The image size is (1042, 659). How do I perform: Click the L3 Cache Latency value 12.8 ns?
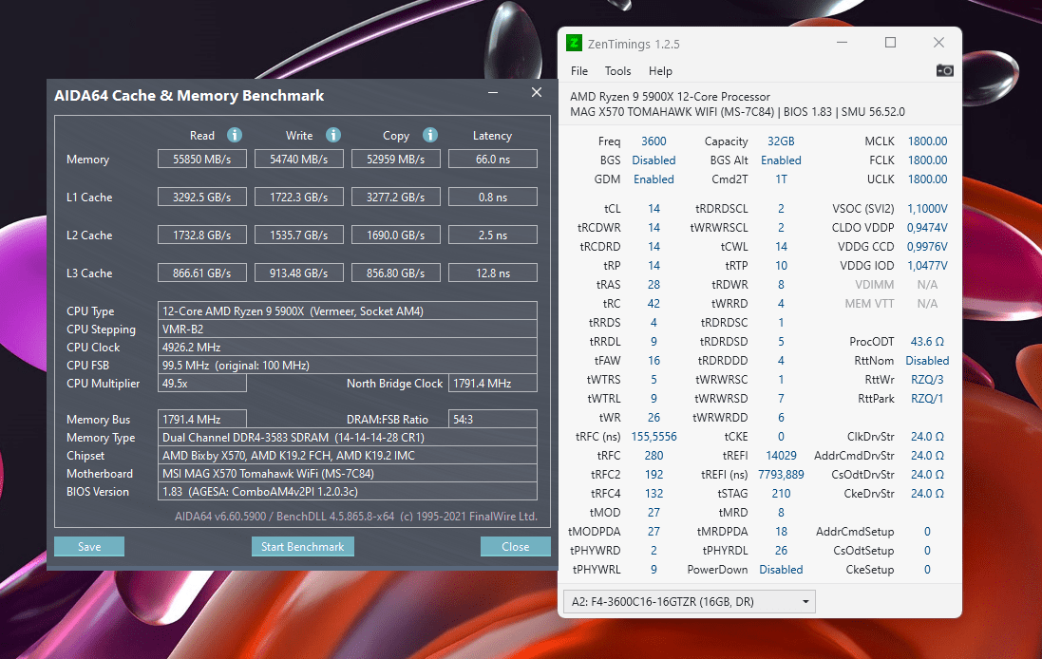click(493, 273)
